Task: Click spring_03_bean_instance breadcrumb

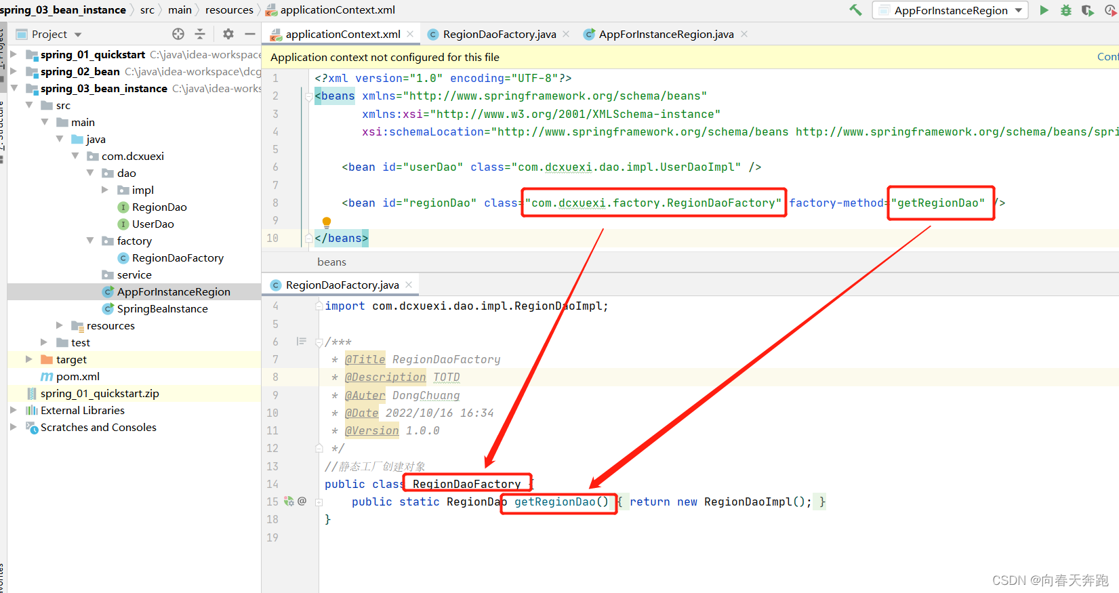Action: point(62,9)
